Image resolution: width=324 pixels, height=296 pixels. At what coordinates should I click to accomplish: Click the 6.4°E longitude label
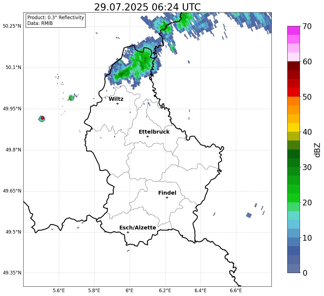pyautogui.click(x=201, y=291)
